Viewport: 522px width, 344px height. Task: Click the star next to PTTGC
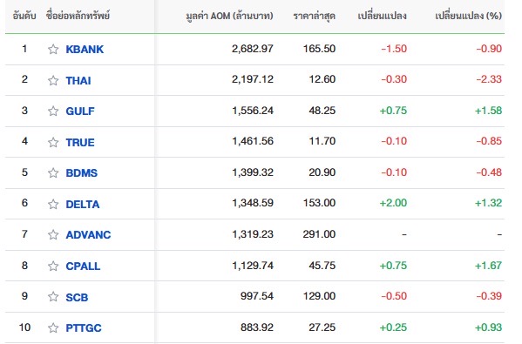click(53, 327)
